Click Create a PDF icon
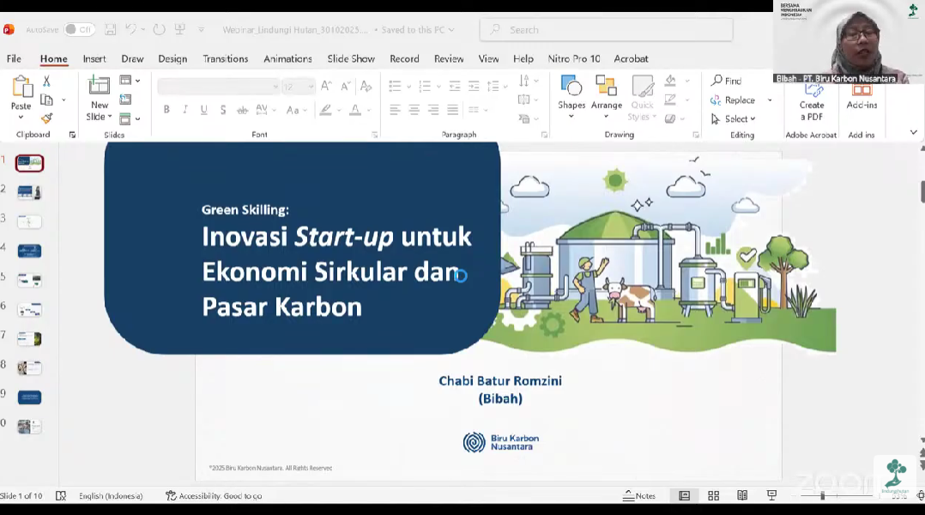Image resolution: width=925 pixels, height=515 pixels. pos(813,91)
